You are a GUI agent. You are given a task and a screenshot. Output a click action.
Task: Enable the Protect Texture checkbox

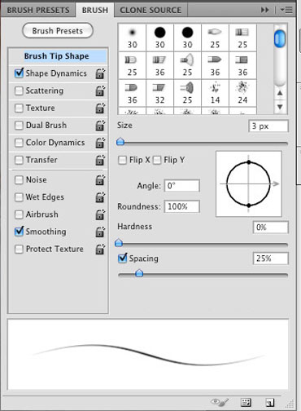19,250
